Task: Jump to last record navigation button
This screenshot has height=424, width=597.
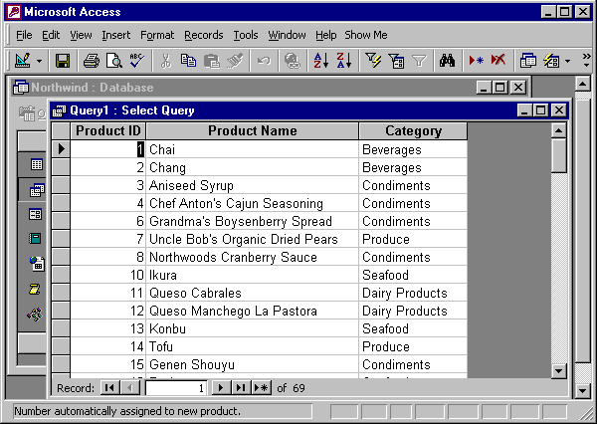Action: pyautogui.click(x=241, y=387)
